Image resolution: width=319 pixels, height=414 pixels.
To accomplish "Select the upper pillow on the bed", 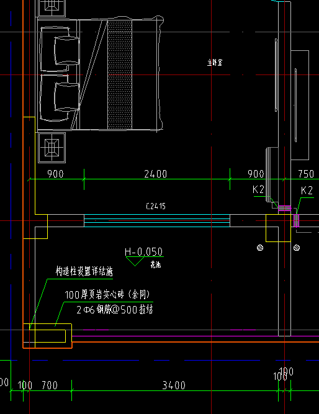I will click(67, 51).
